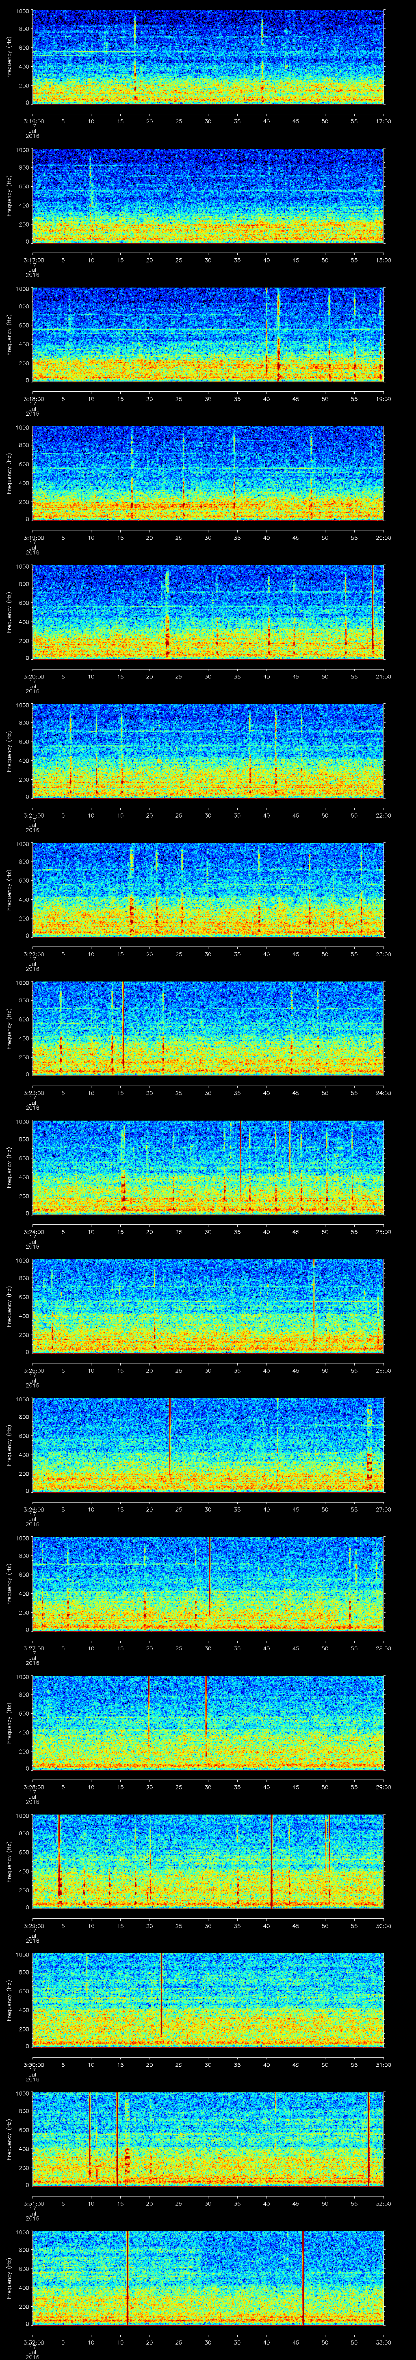The image size is (416, 2360).
Task: Choose the 24:00 end label
Action: pos(383,1093)
